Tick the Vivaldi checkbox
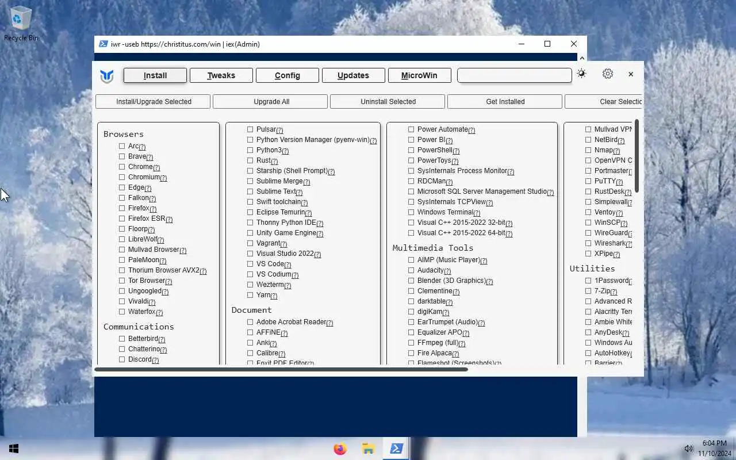This screenshot has width=736, height=460. pos(122,301)
